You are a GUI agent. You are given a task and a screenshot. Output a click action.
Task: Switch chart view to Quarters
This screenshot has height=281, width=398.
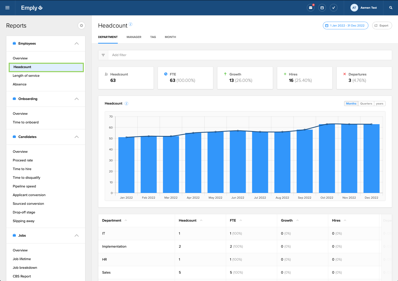(x=366, y=104)
